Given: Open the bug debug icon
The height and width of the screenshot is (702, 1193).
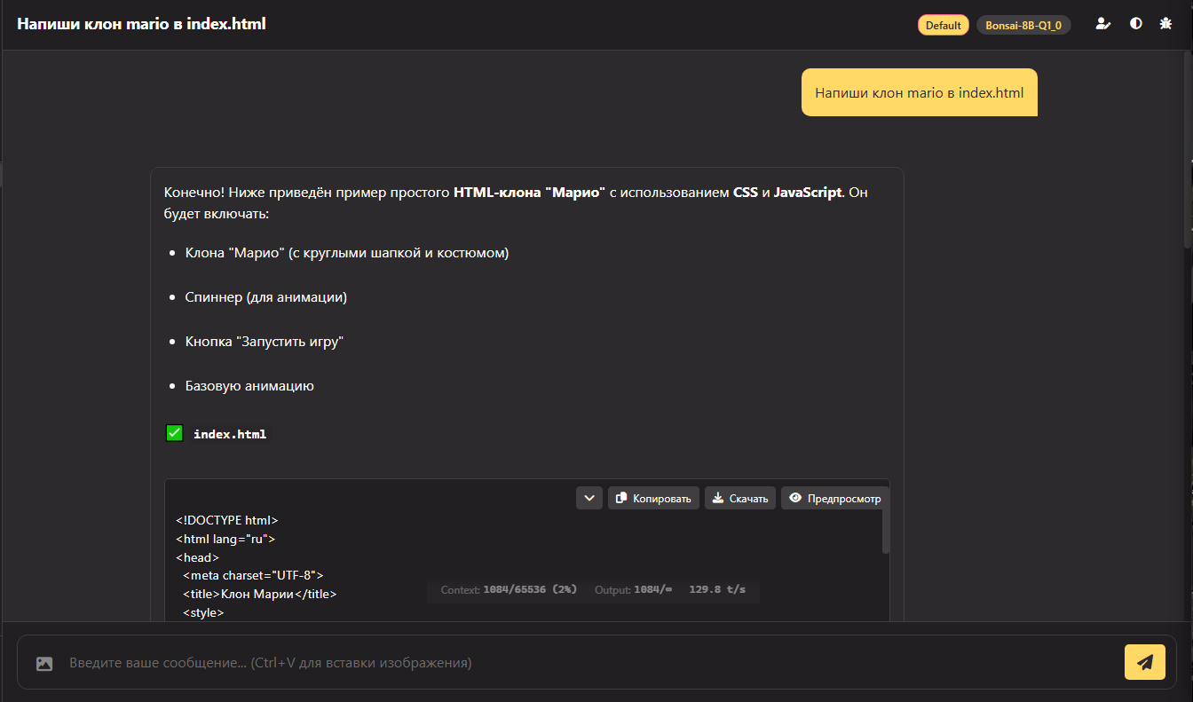Looking at the screenshot, I should click(x=1165, y=24).
